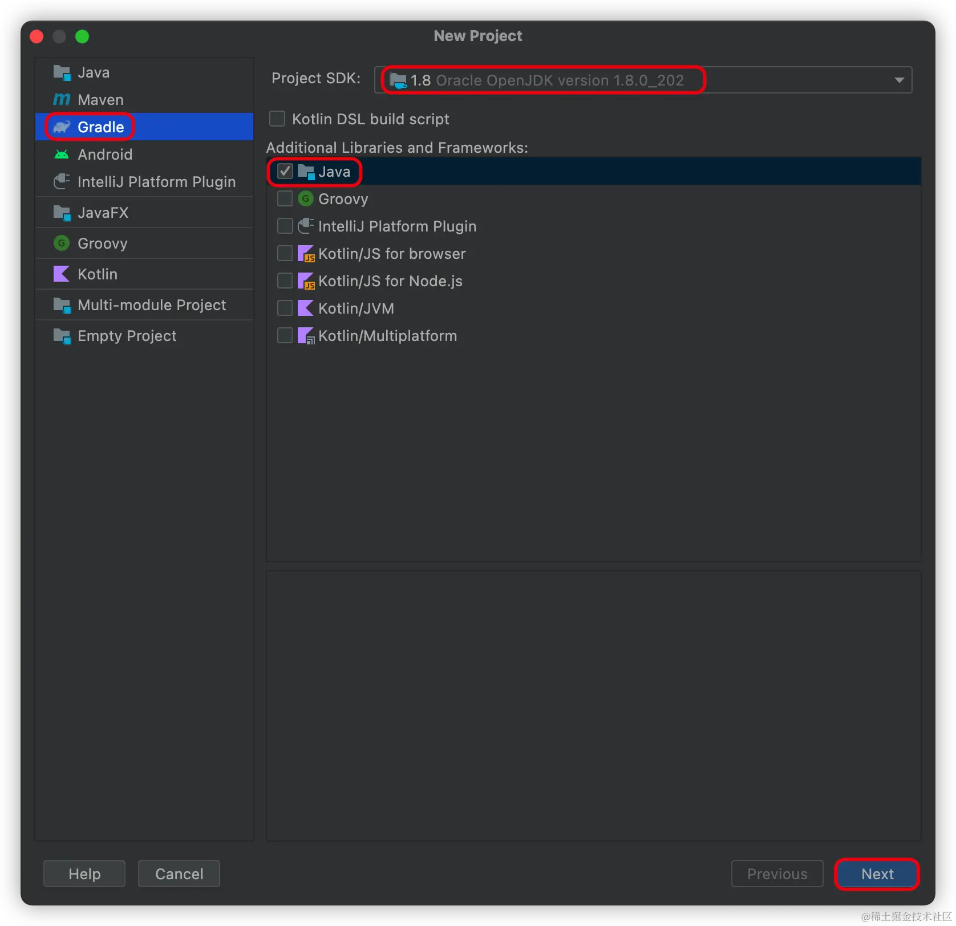Screen dimensions: 956x926
Task: Click the Kotlin/Multiplatform label text
Action: tap(388, 336)
